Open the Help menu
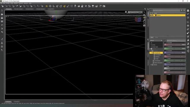 coord(30,3)
